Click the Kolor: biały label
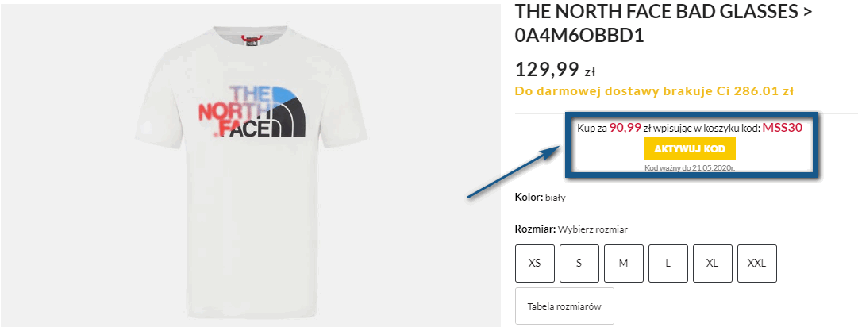Viewport: 858px width, 327px height. (x=540, y=197)
